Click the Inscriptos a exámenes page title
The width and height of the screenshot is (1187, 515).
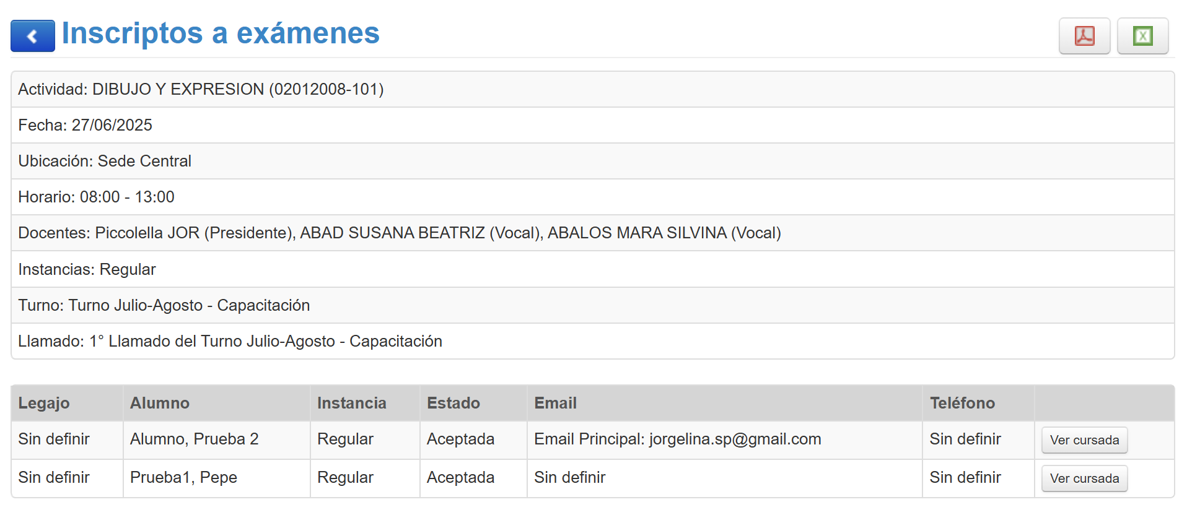tap(221, 33)
